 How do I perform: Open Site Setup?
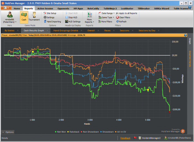pyautogui.click(x=50, y=13)
